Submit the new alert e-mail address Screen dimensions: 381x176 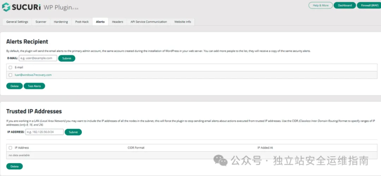pos(67,59)
